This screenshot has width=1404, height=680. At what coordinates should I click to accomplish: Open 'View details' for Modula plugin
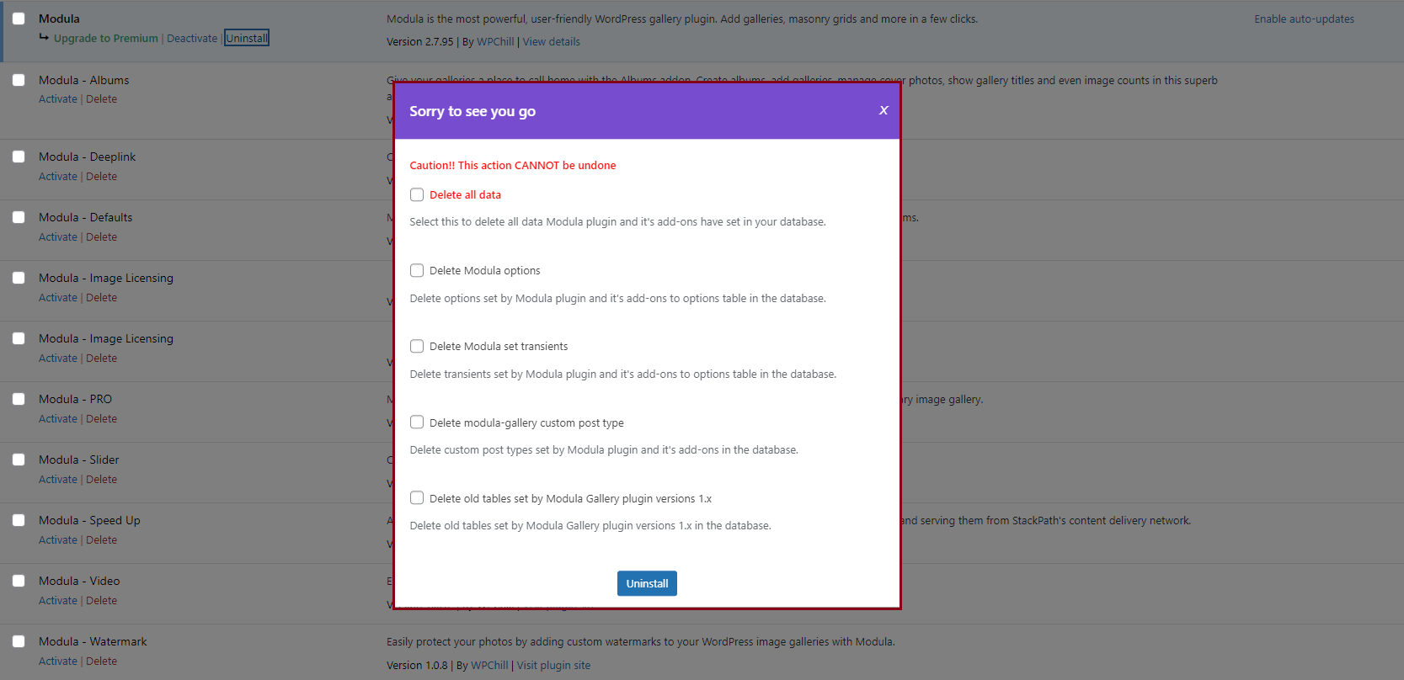coord(551,42)
